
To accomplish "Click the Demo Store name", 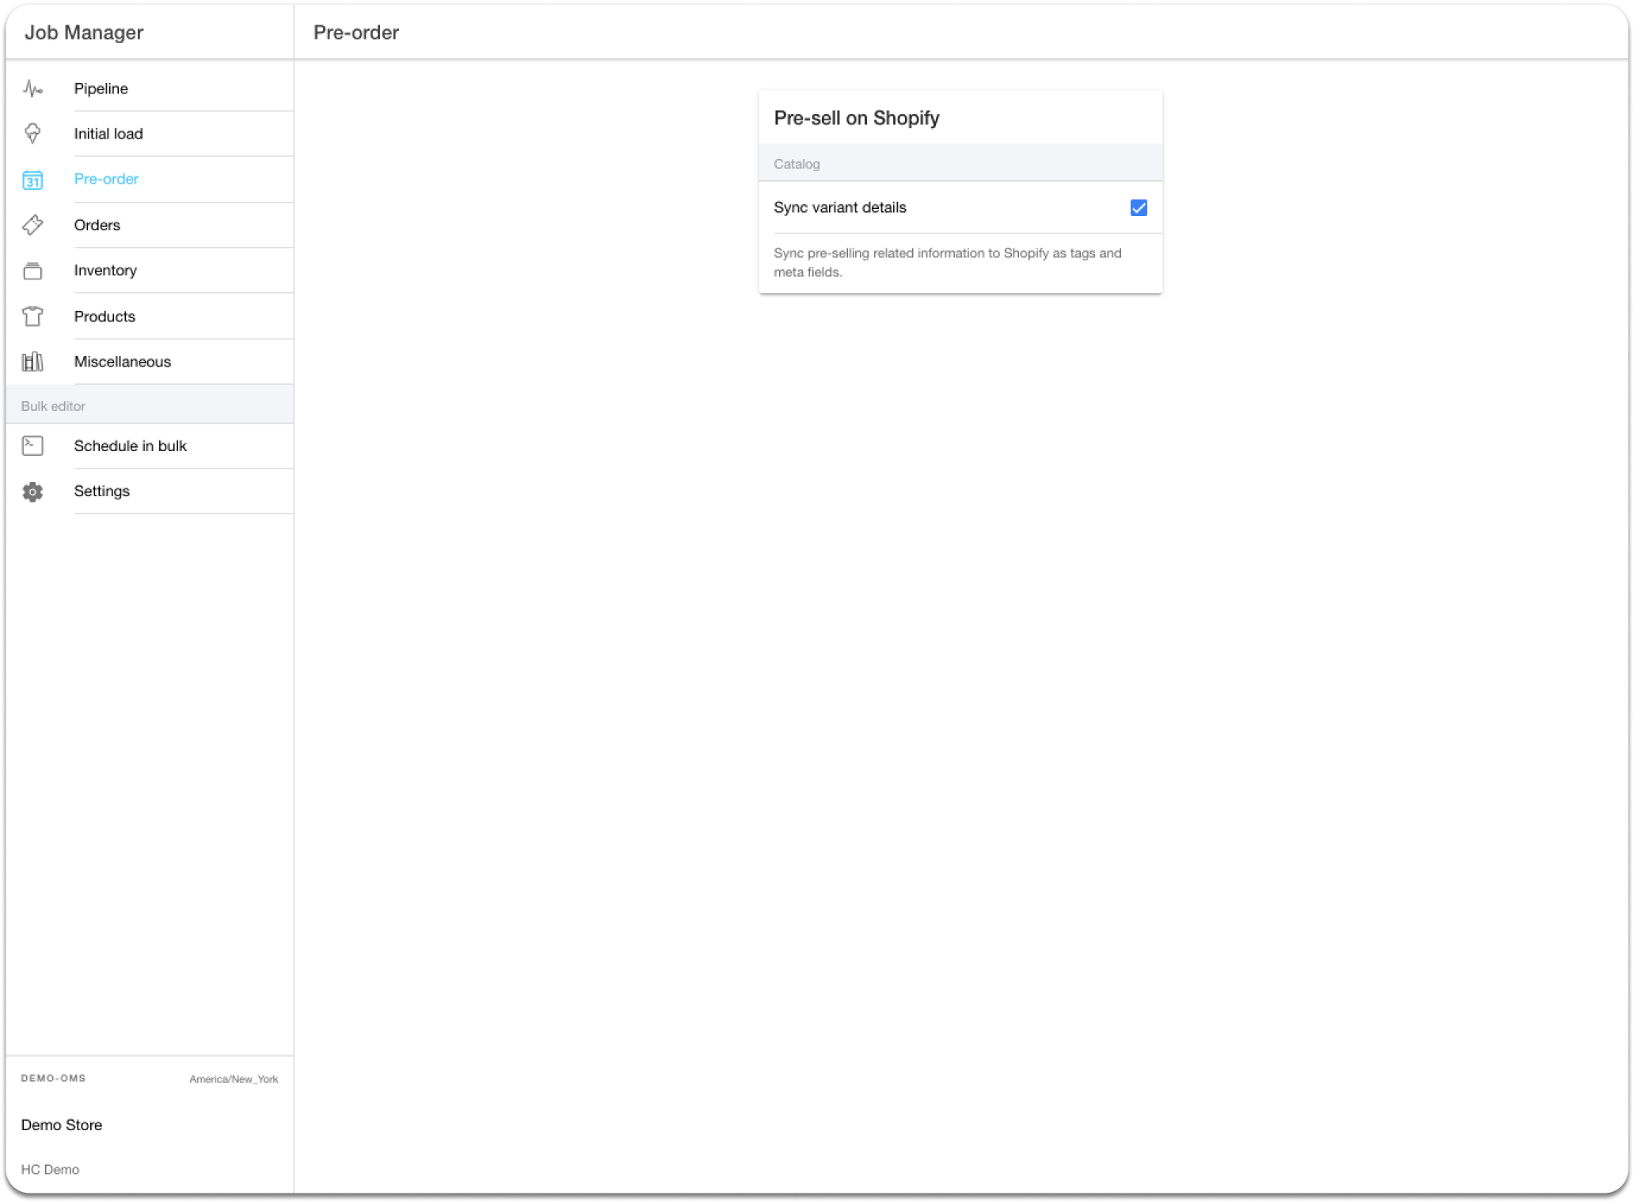I will point(62,1125).
